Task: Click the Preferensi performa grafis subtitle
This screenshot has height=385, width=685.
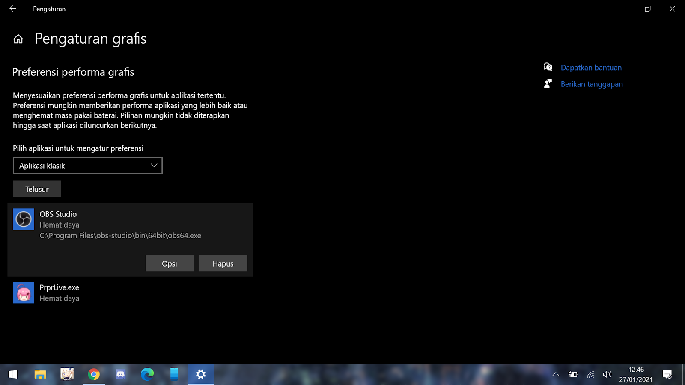Action: [73, 72]
